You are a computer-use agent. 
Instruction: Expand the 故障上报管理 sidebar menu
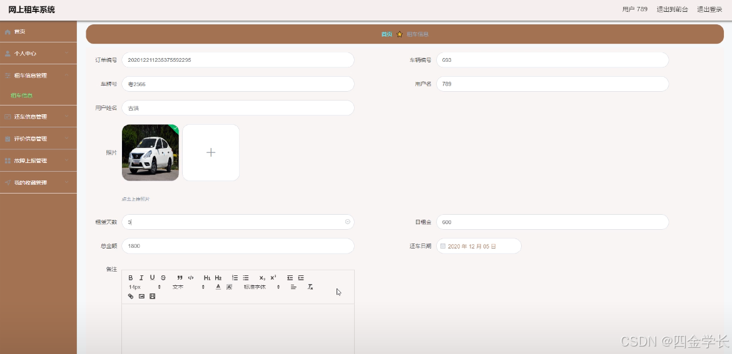click(38, 160)
